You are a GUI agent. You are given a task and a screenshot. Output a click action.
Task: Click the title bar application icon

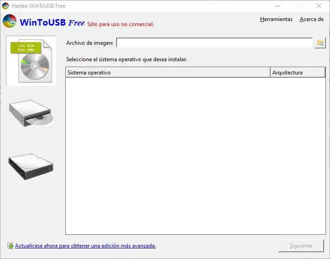(5, 5)
